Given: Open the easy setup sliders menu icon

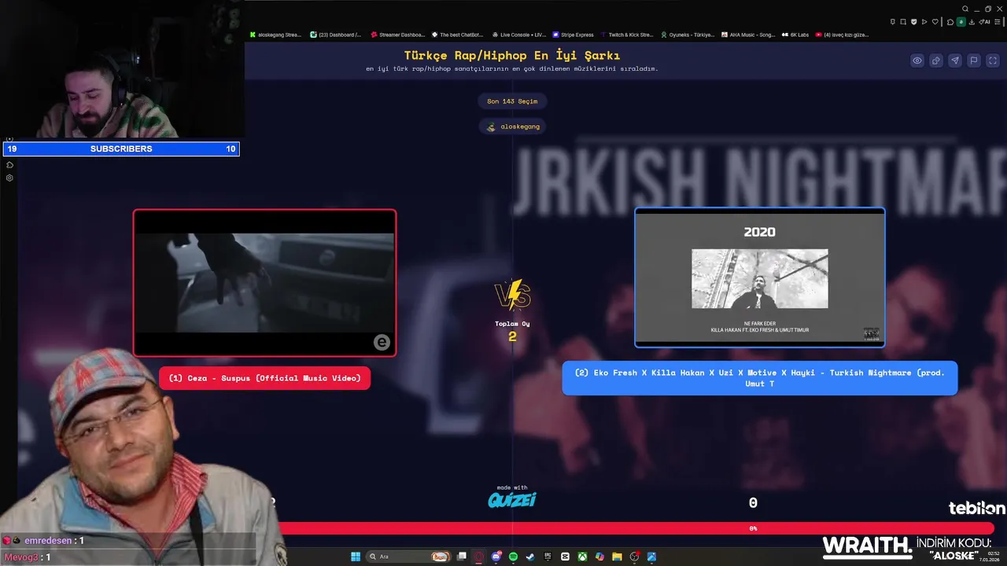Looking at the screenshot, I should pyautogui.click(x=998, y=22).
